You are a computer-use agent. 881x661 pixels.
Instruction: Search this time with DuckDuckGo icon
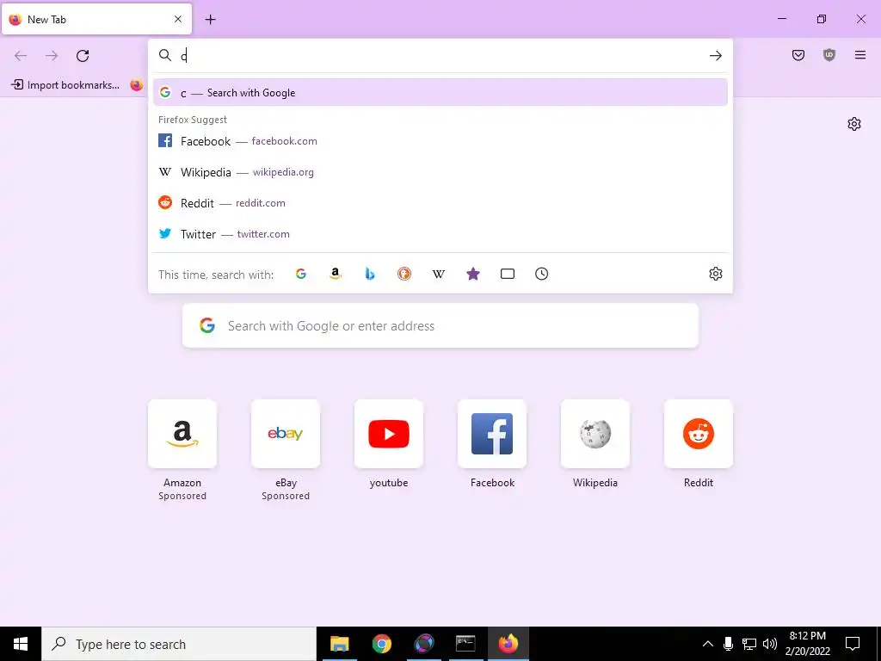click(404, 274)
